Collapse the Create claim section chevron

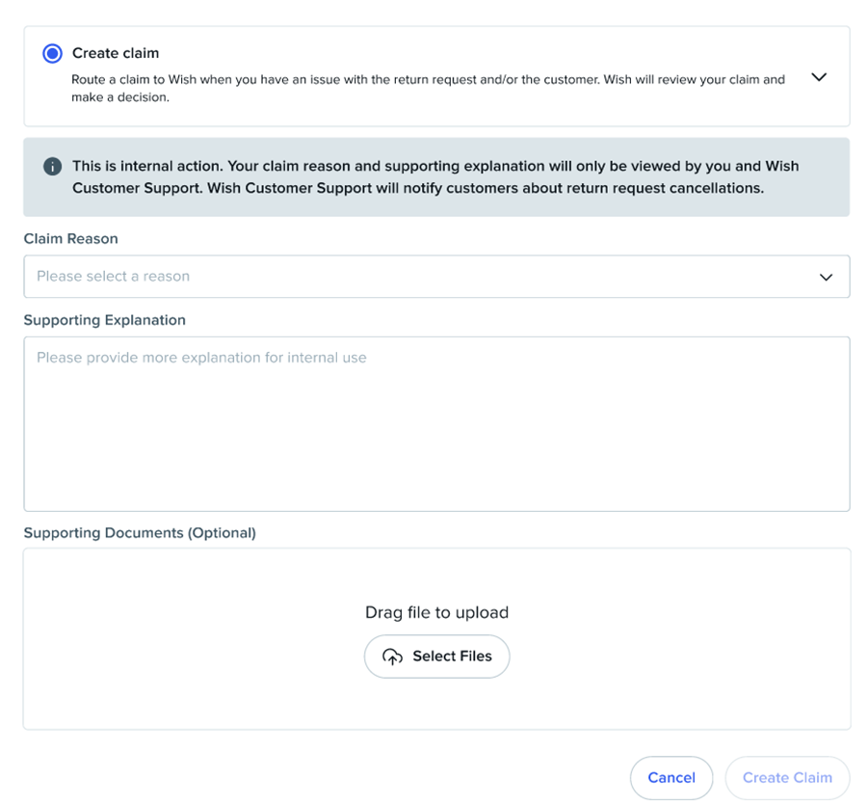tap(819, 77)
